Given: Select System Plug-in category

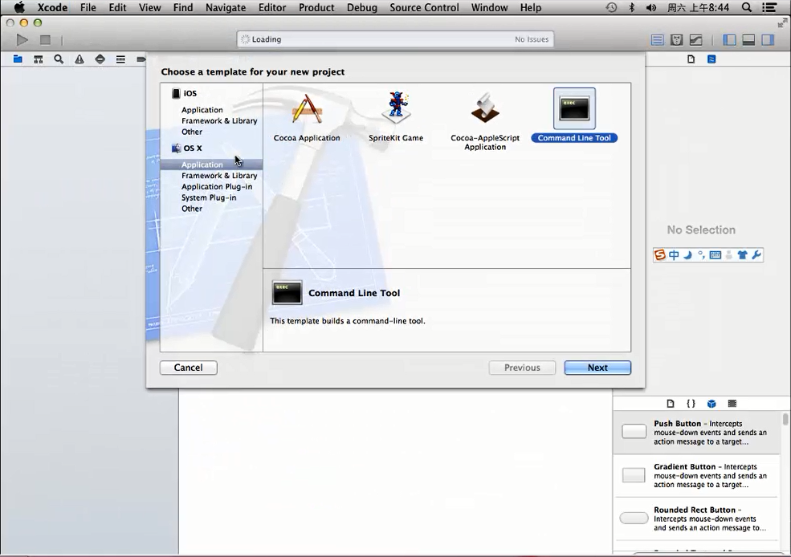Looking at the screenshot, I should tap(209, 197).
